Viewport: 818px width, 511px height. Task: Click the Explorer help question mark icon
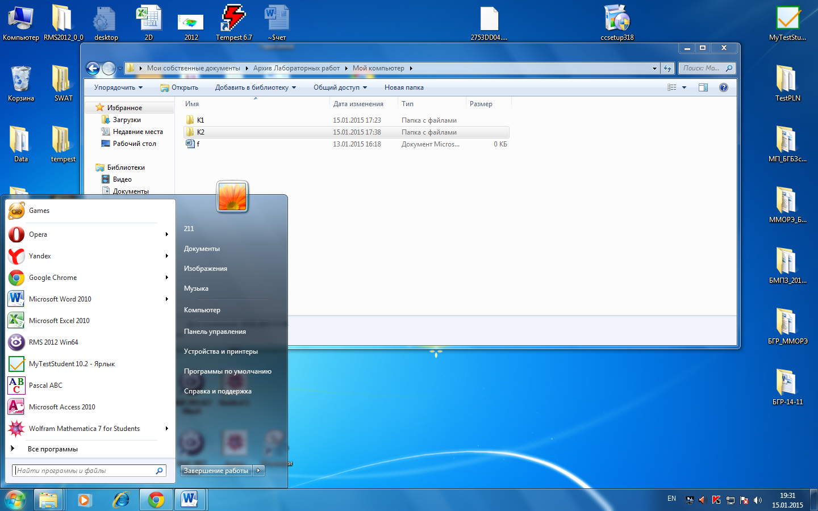(x=723, y=87)
